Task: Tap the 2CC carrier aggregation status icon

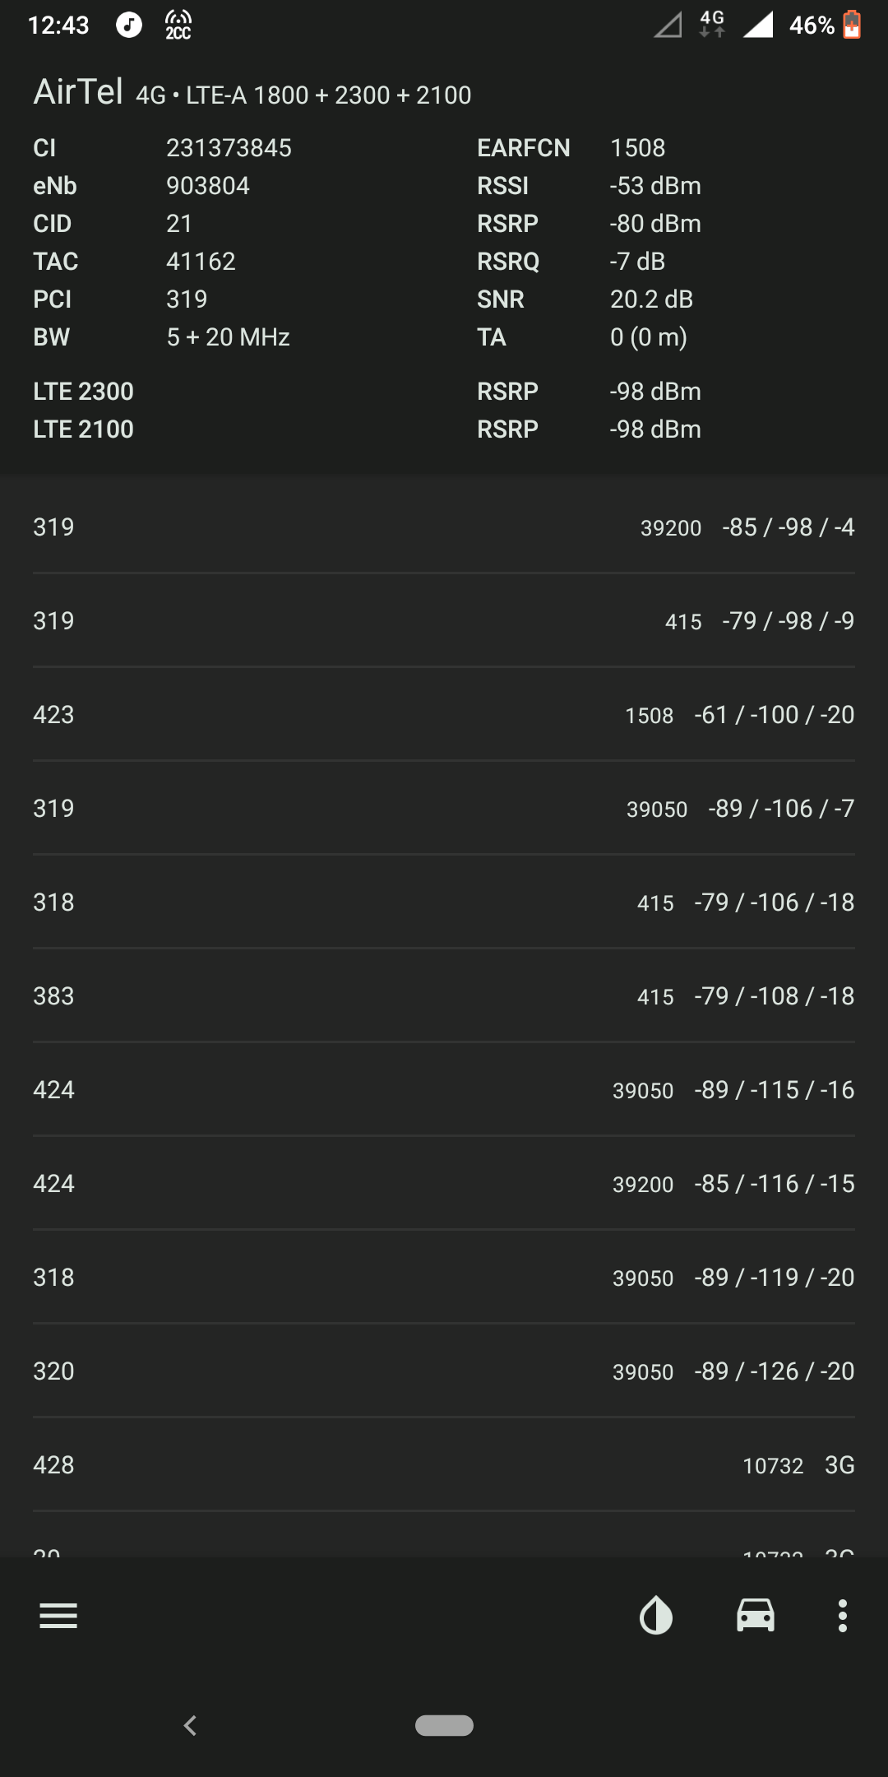Action: (x=178, y=26)
